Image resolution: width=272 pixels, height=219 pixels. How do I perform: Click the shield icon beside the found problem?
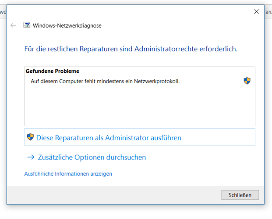[x=247, y=81]
